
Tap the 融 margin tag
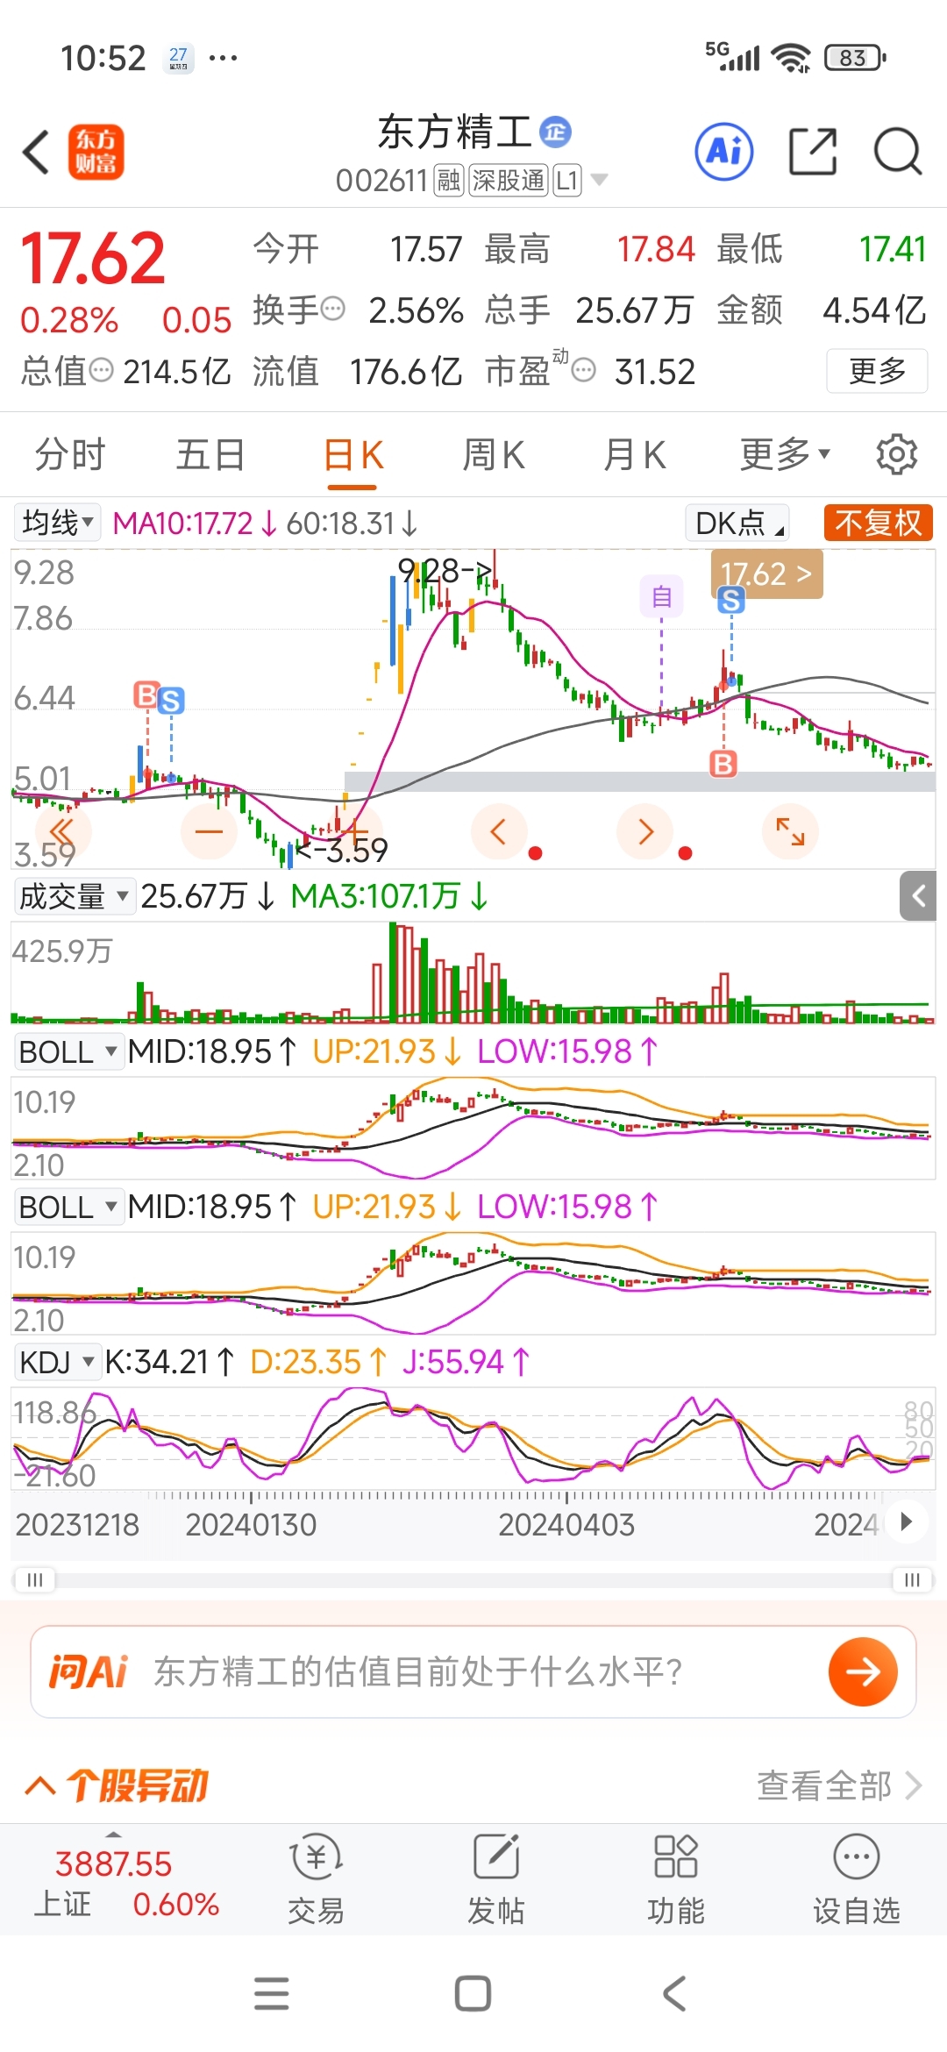coord(449,181)
